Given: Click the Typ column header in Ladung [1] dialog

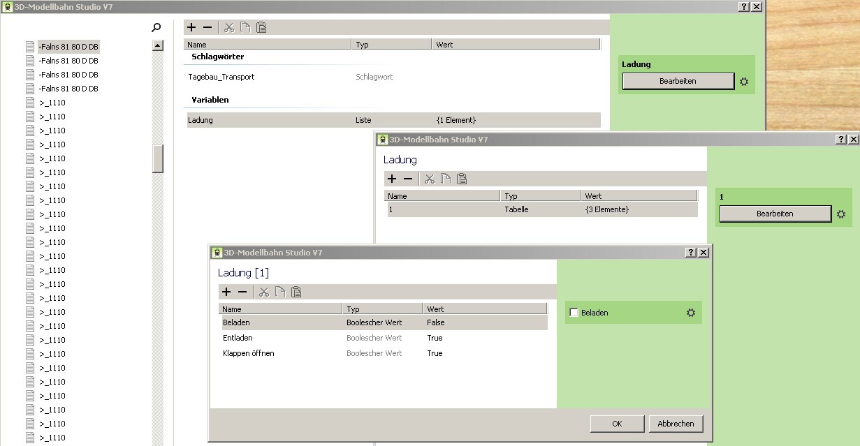Looking at the screenshot, I should tap(383, 309).
